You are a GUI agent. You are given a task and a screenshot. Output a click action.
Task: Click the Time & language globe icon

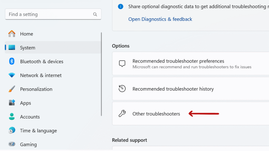(12, 131)
